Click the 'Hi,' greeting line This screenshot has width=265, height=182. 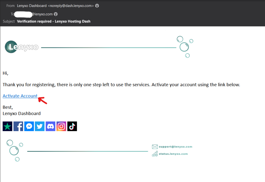coord(5,73)
